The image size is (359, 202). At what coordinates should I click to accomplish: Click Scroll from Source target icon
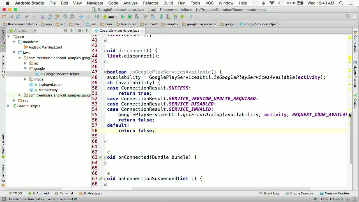[x=65, y=31]
